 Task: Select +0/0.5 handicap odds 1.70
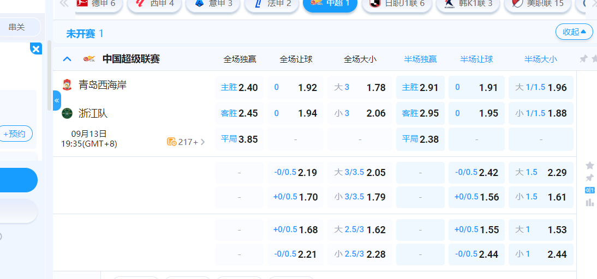tap(295, 197)
